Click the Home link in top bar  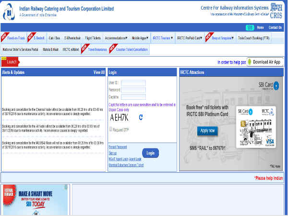tap(260, 27)
